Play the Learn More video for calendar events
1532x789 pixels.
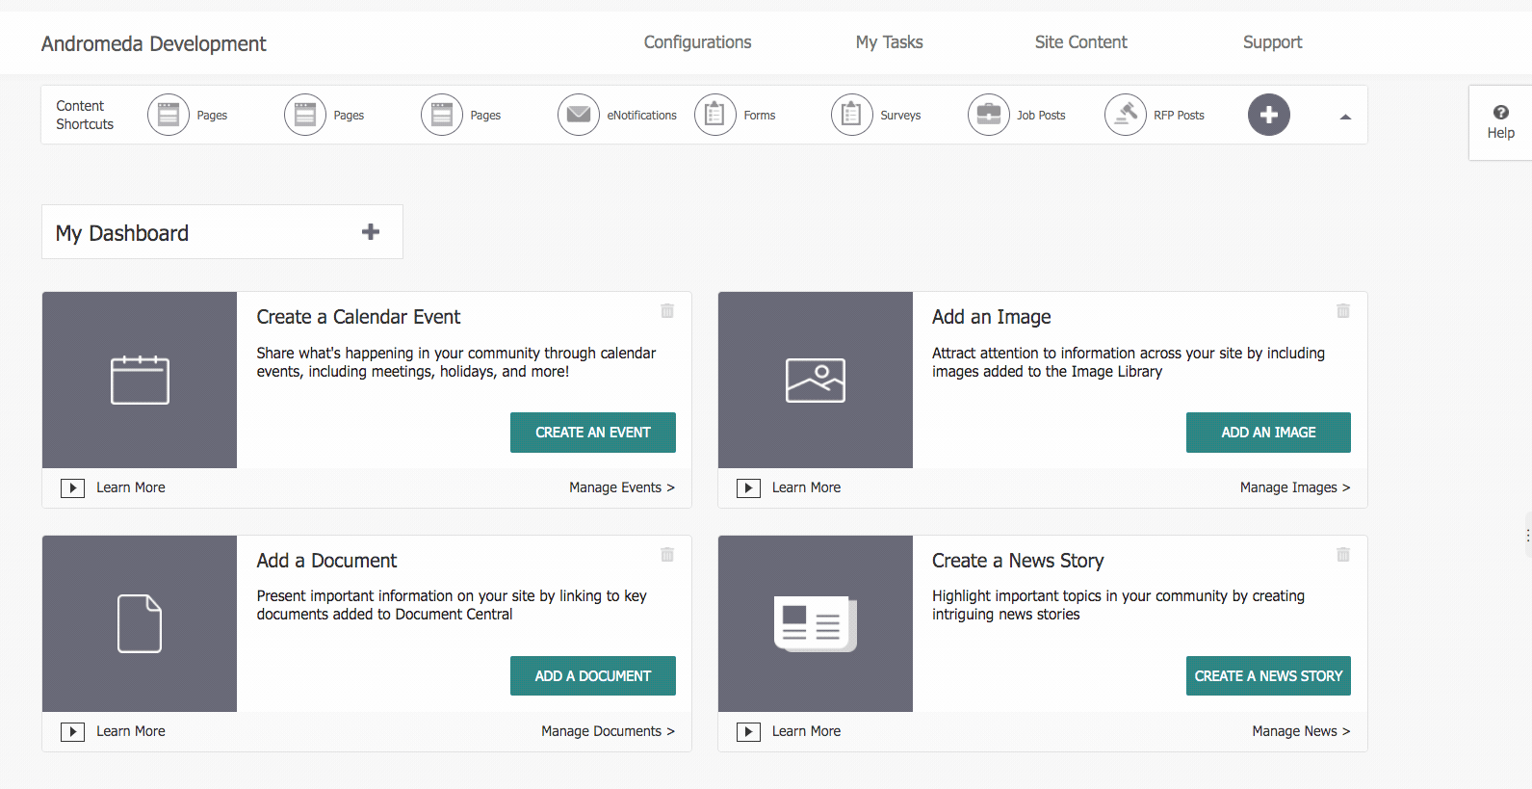72,488
